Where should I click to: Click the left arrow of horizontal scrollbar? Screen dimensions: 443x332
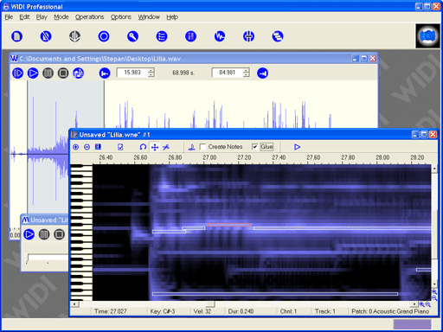74,304
